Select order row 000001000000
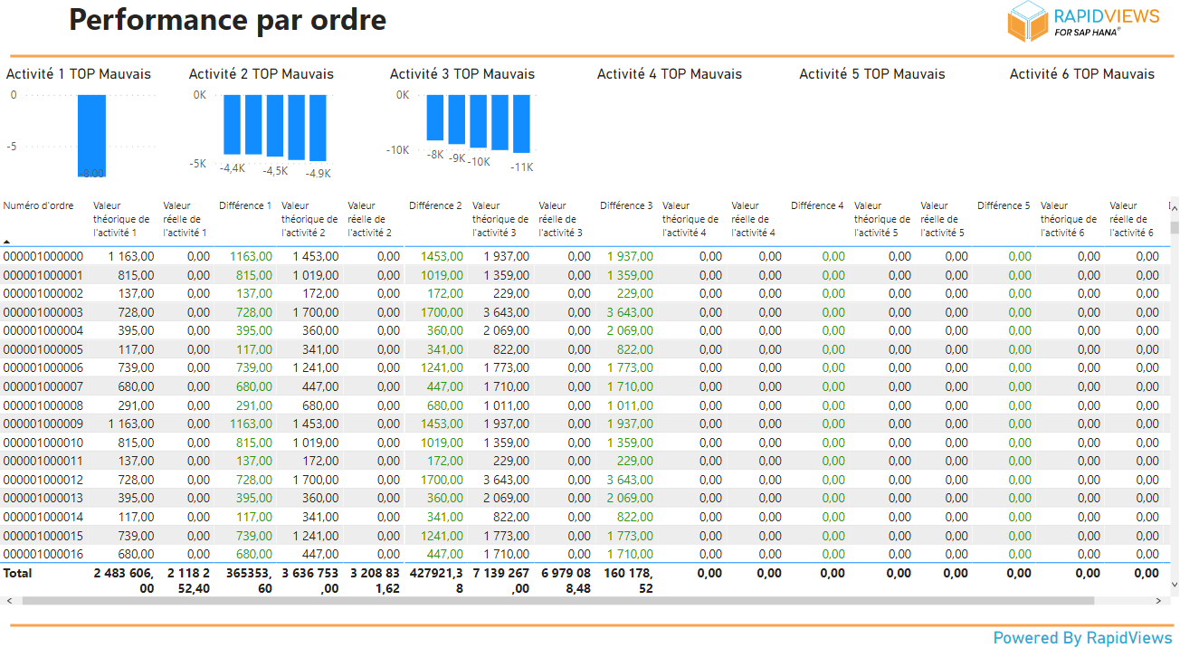This screenshot has width=1180, height=648. (x=585, y=256)
